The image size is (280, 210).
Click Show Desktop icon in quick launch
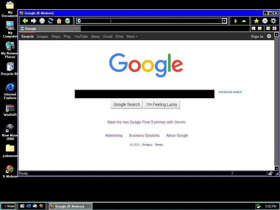click(x=22, y=206)
